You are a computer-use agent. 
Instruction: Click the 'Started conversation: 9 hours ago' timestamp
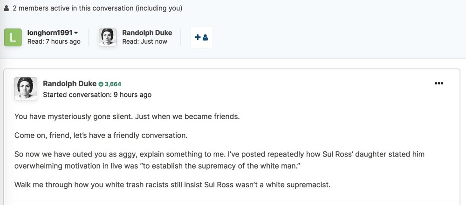97,95
